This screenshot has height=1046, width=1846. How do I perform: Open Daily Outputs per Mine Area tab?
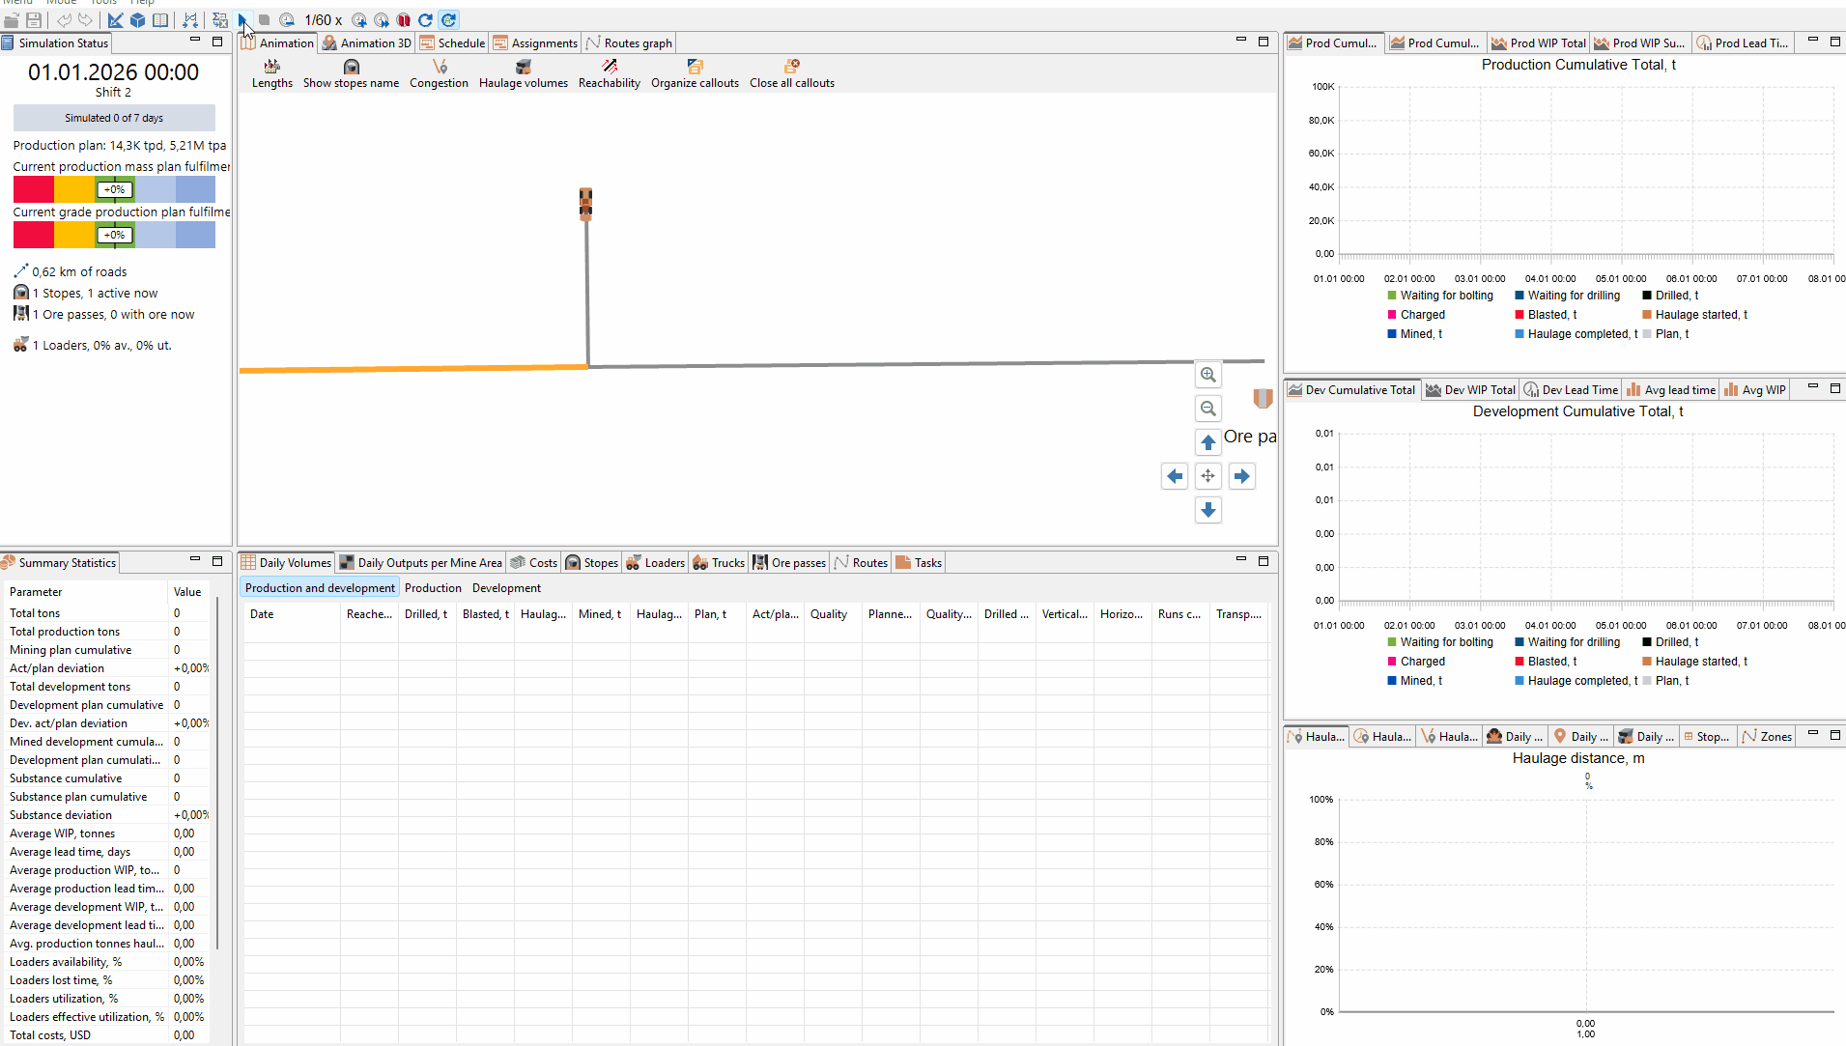point(420,562)
